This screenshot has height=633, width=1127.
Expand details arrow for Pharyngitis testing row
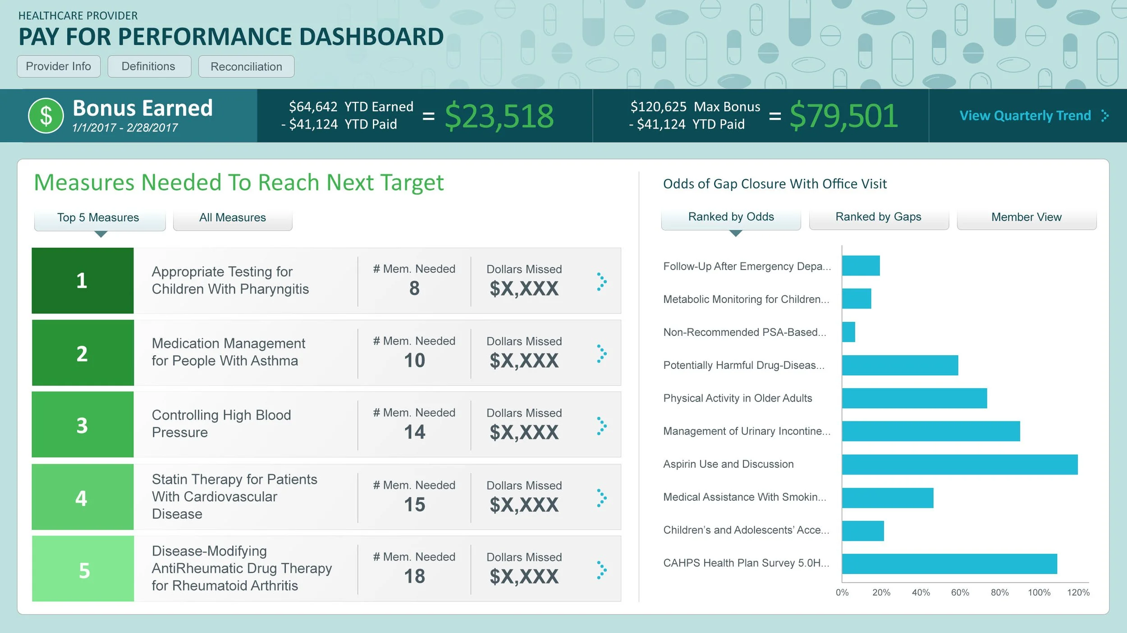tap(601, 282)
